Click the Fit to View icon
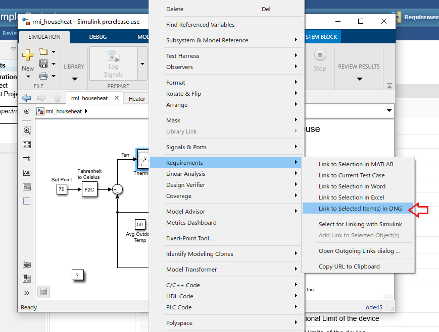 [27, 145]
